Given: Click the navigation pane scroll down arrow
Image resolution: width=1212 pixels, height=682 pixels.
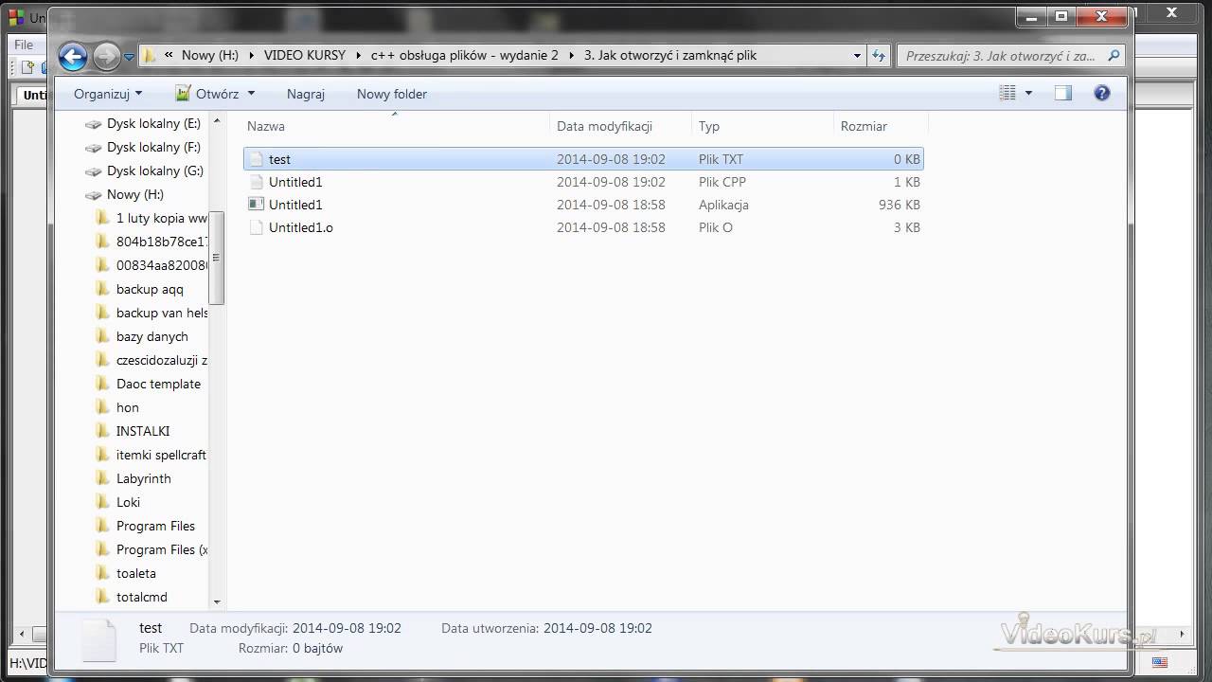Looking at the screenshot, I should point(216,601).
